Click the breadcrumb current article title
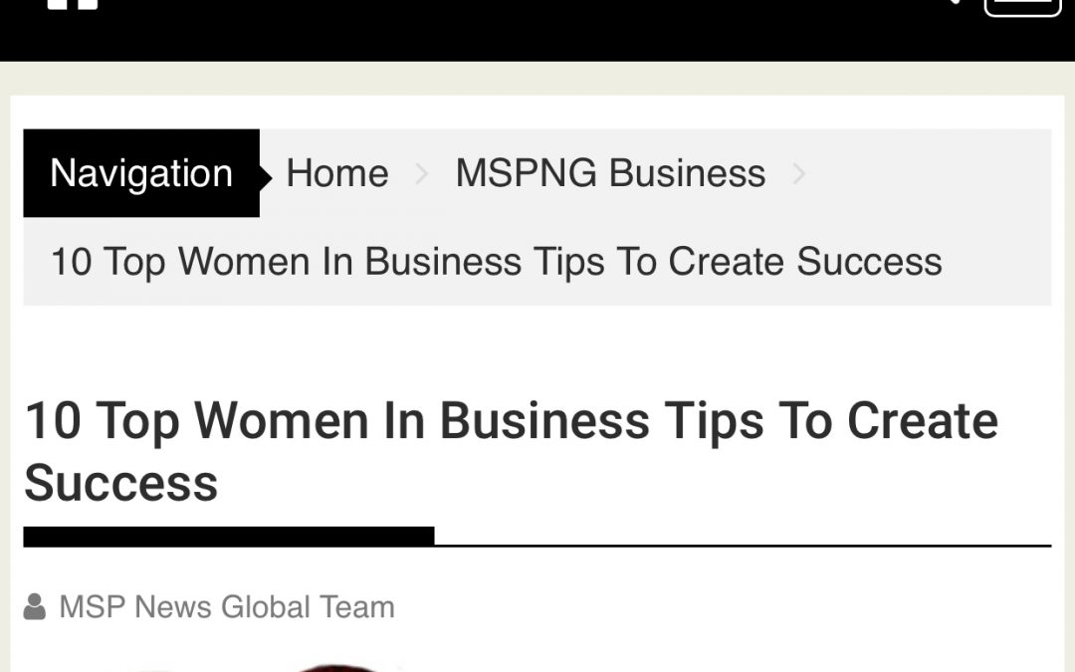Image resolution: width=1075 pixels, height=672 pixels. (x=497, y=262)
